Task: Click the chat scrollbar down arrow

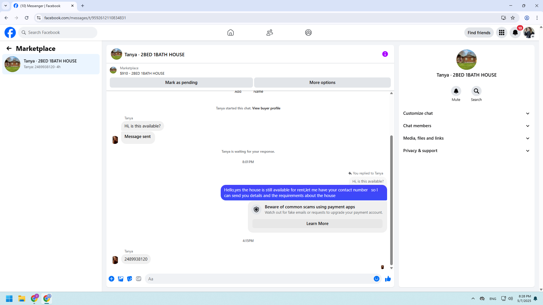Action: click(x=391, y=268)
